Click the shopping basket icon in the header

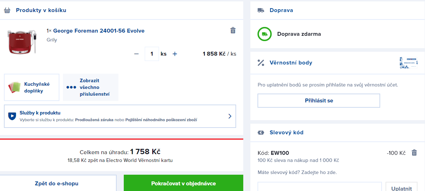coord(7,10)
